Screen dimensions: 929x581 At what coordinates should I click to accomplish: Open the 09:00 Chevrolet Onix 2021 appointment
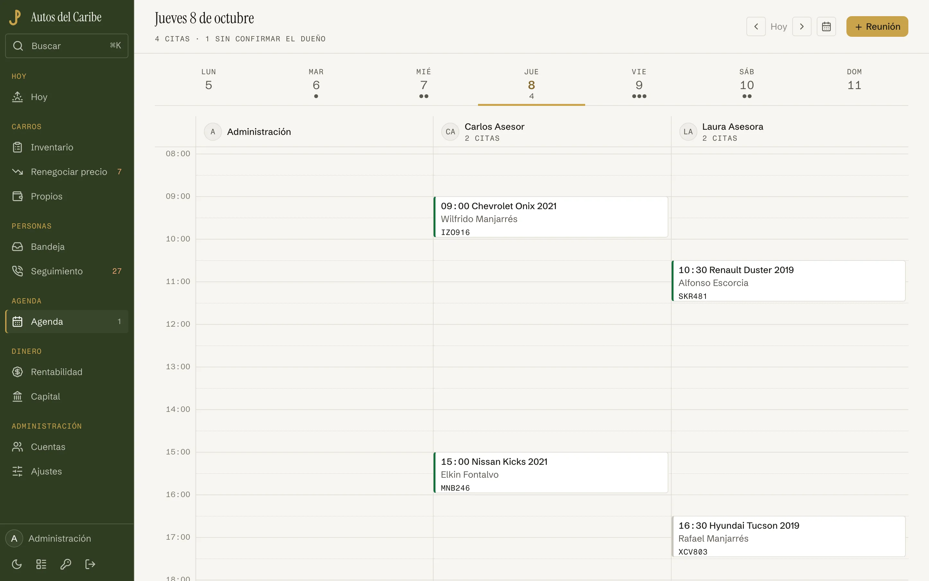(551, 217)
